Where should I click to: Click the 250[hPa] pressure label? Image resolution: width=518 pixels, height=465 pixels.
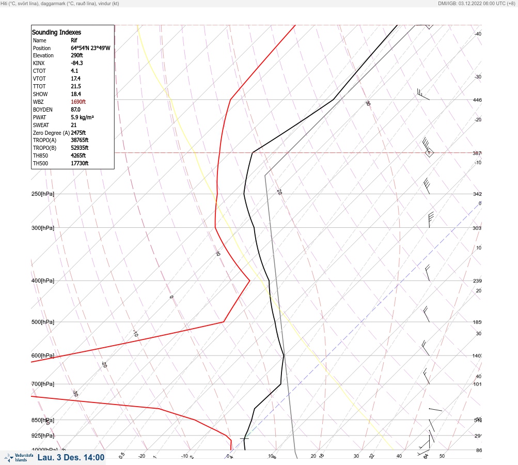[x=43, y=194]
